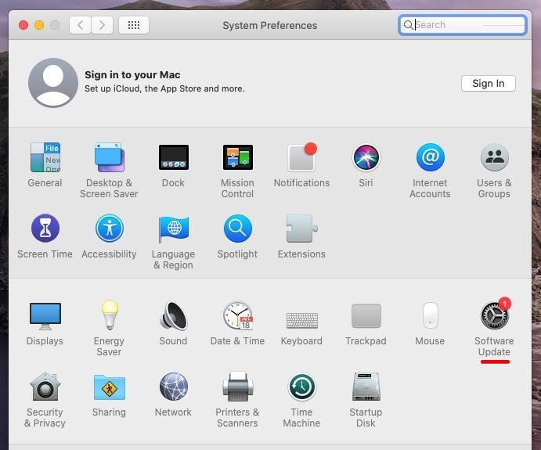The width and height of the screenshot is (541, 450).
Task: Open Users & Groups preferences
Action: click(495, 157)
